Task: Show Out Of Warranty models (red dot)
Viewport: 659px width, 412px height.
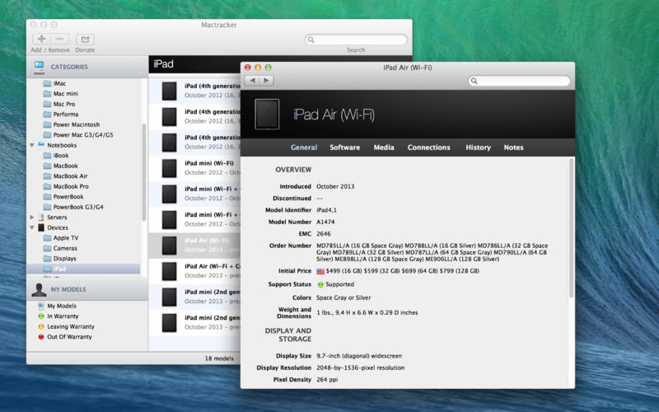Action: 40,337
